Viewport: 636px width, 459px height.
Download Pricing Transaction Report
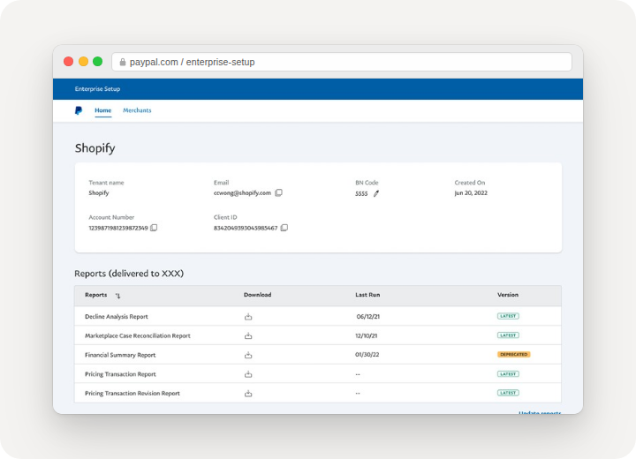248,374
